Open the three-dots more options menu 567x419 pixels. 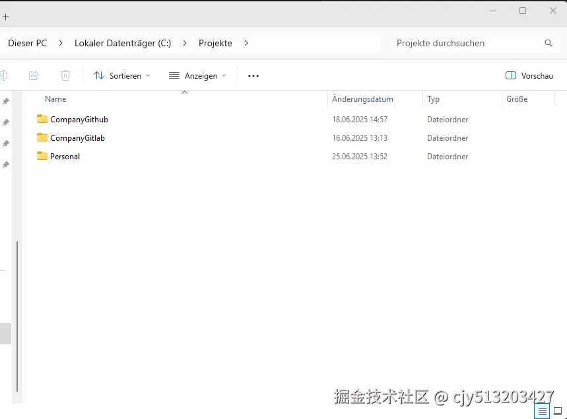pyautogui.click(x=253, y=76)
